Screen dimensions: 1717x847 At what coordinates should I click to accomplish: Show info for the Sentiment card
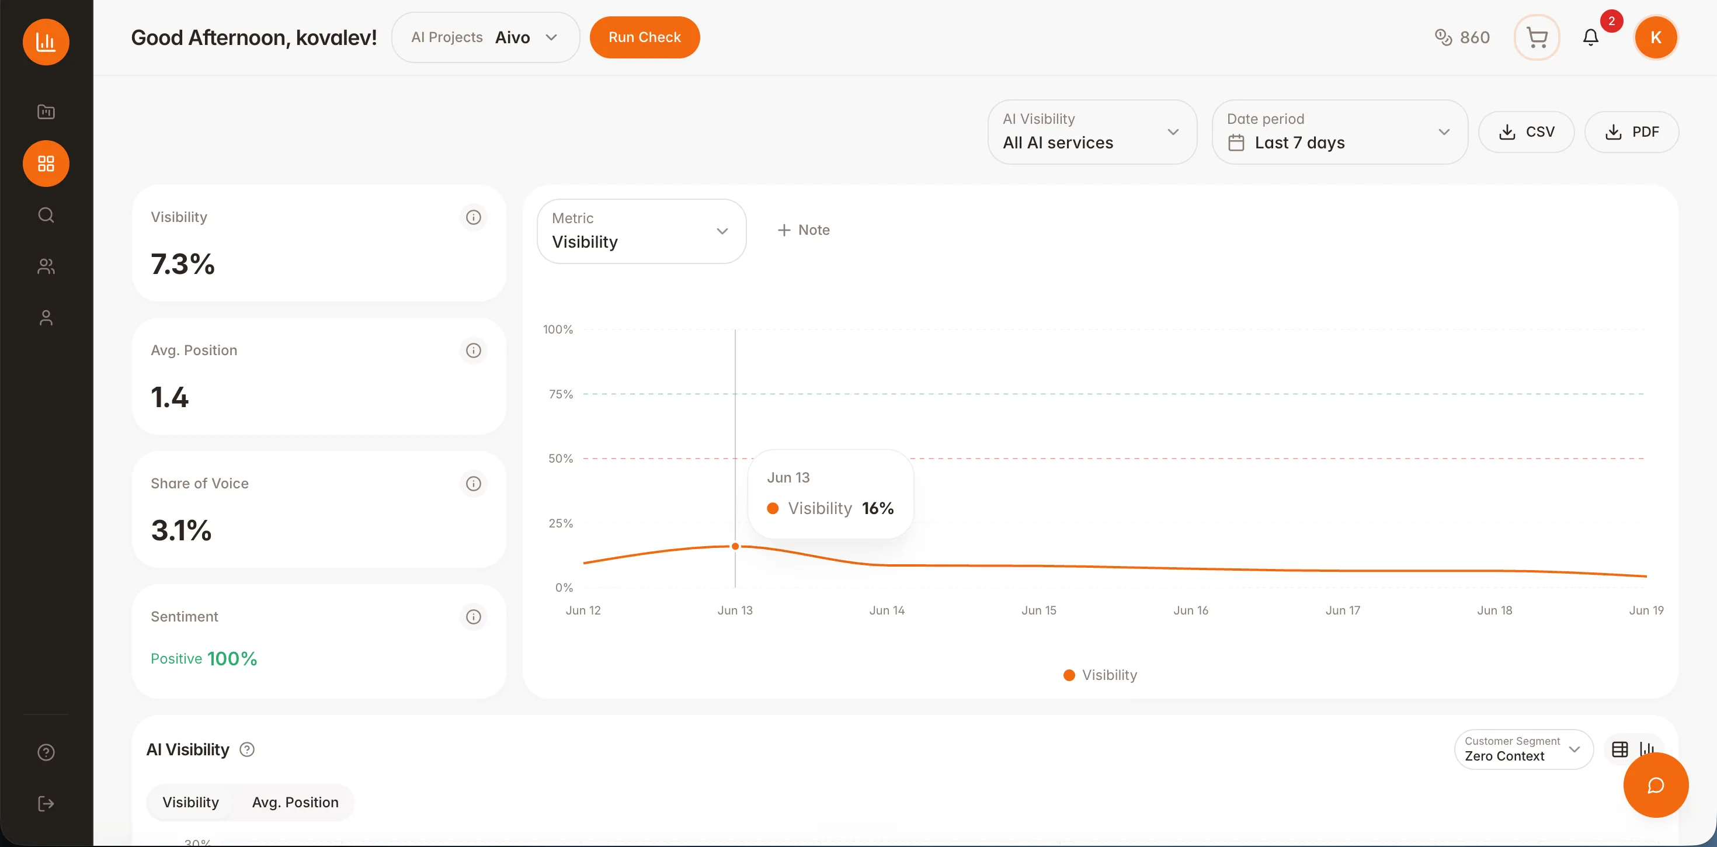tap(473, 617)
